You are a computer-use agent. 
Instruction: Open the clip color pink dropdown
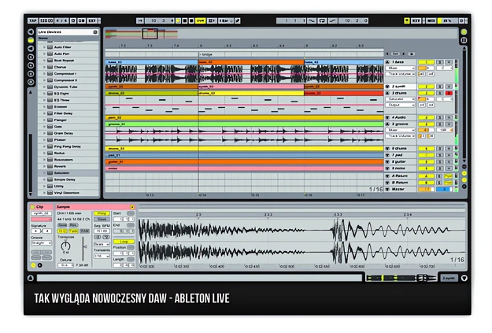click(41, 220)
